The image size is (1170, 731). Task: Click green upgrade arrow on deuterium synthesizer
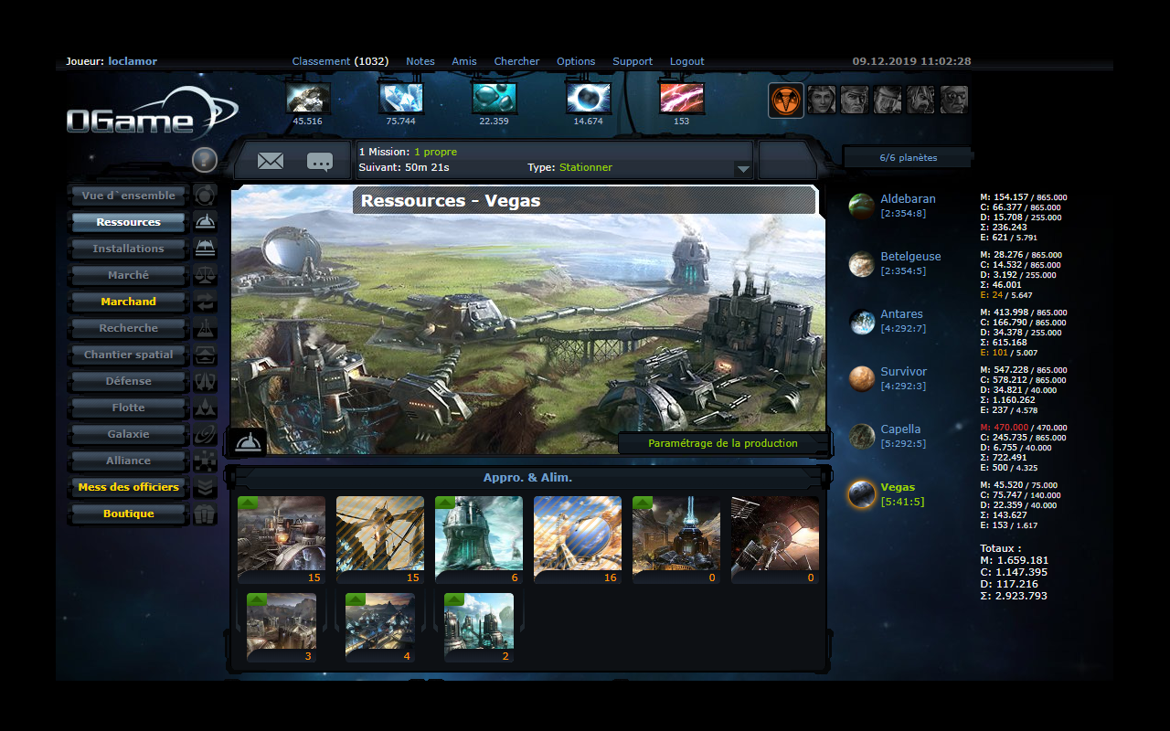click(444, 503)
